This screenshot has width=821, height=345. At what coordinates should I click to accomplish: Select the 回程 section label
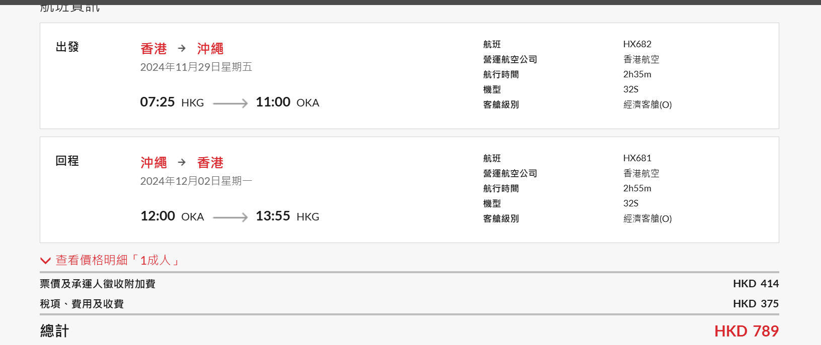(67, 161)
